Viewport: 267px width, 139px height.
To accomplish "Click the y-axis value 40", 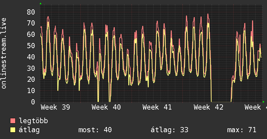I will [x=31, y=57].
